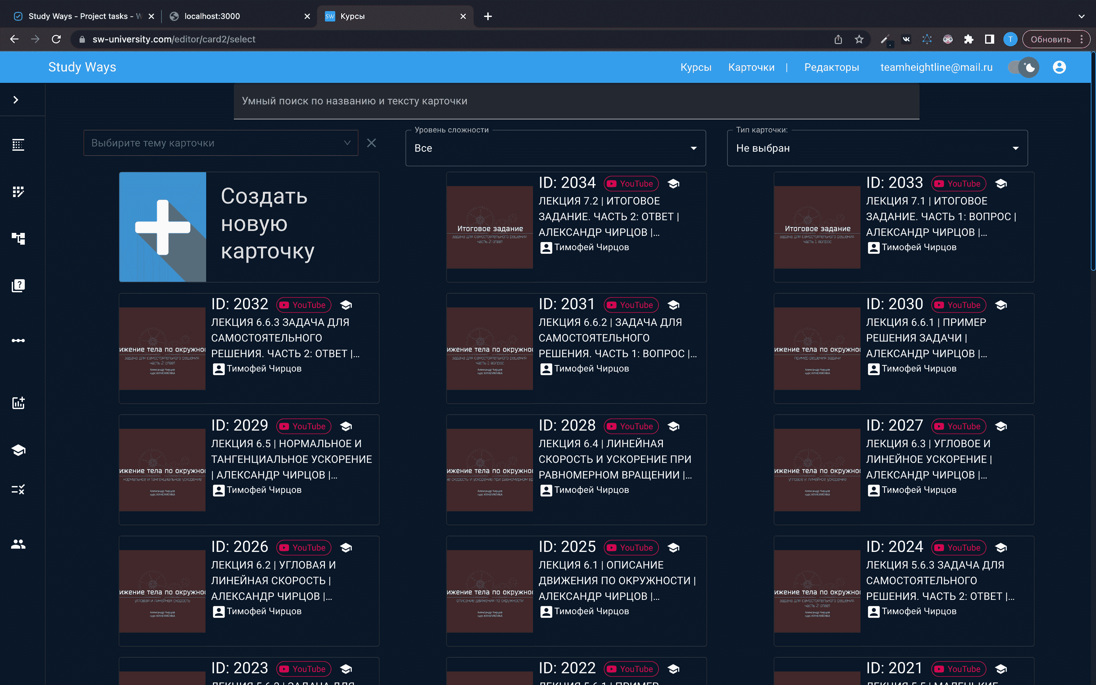1096x685 pixels.
Task: Click the graduation cap icon on card 2032
Action: 346,305
